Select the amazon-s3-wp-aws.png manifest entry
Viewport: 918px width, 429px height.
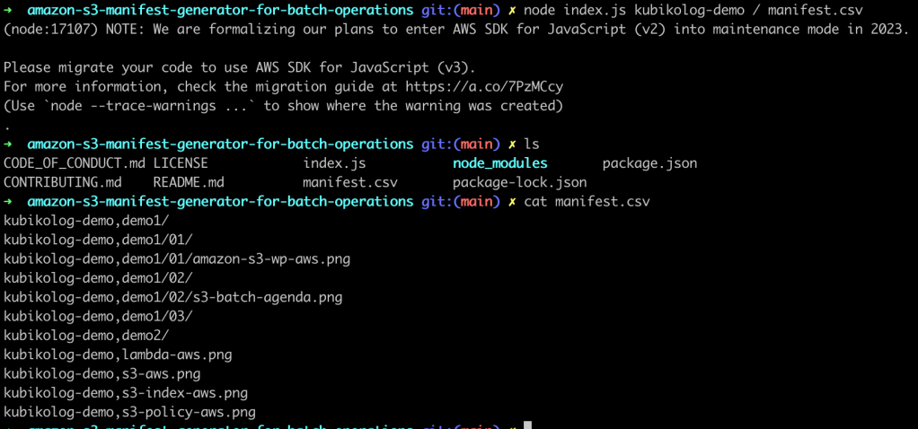click(x=177, y=258)
